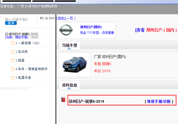Open the 5.电器设备 chapter
Viewport: 178px width, 124px height.
click(x=23, y=78)
